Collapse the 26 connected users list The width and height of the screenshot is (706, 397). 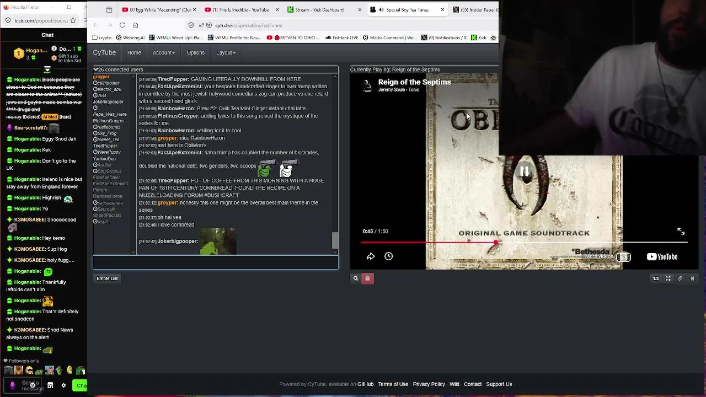(x=96, y=69)
